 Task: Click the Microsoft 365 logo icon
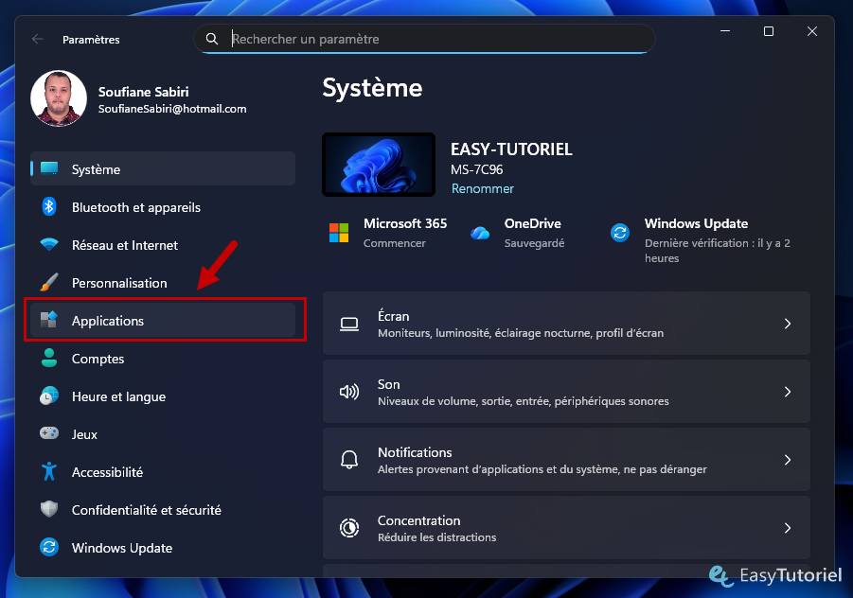tap(339, 233)
